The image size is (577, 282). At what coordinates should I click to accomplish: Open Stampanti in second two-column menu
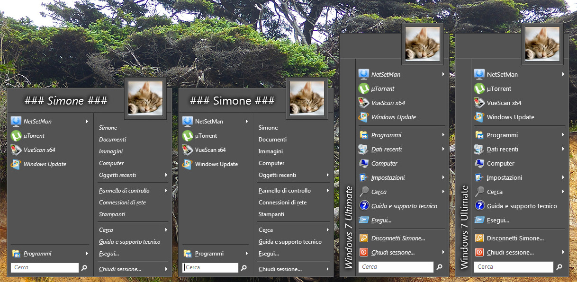coord(271,214)
